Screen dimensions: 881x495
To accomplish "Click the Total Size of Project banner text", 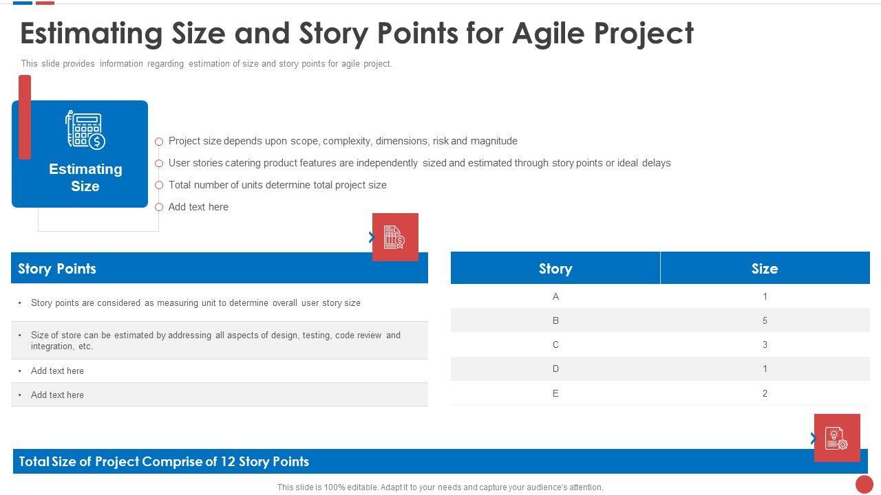I will click(x=164, y=461).
